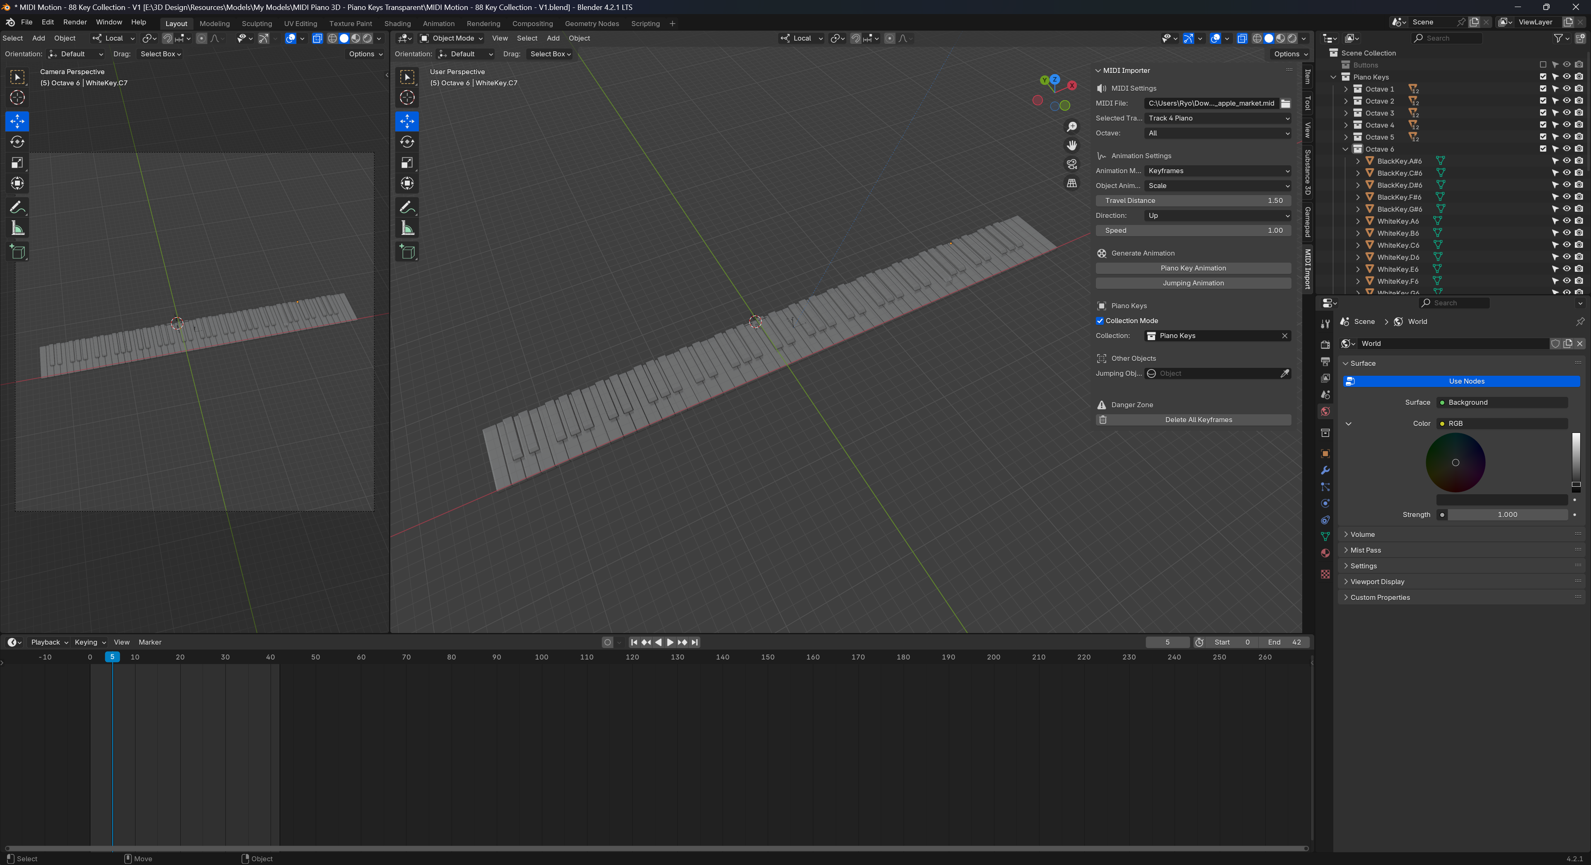
Task: Toggle camera view icon in right viewport
Action: 1071,164
